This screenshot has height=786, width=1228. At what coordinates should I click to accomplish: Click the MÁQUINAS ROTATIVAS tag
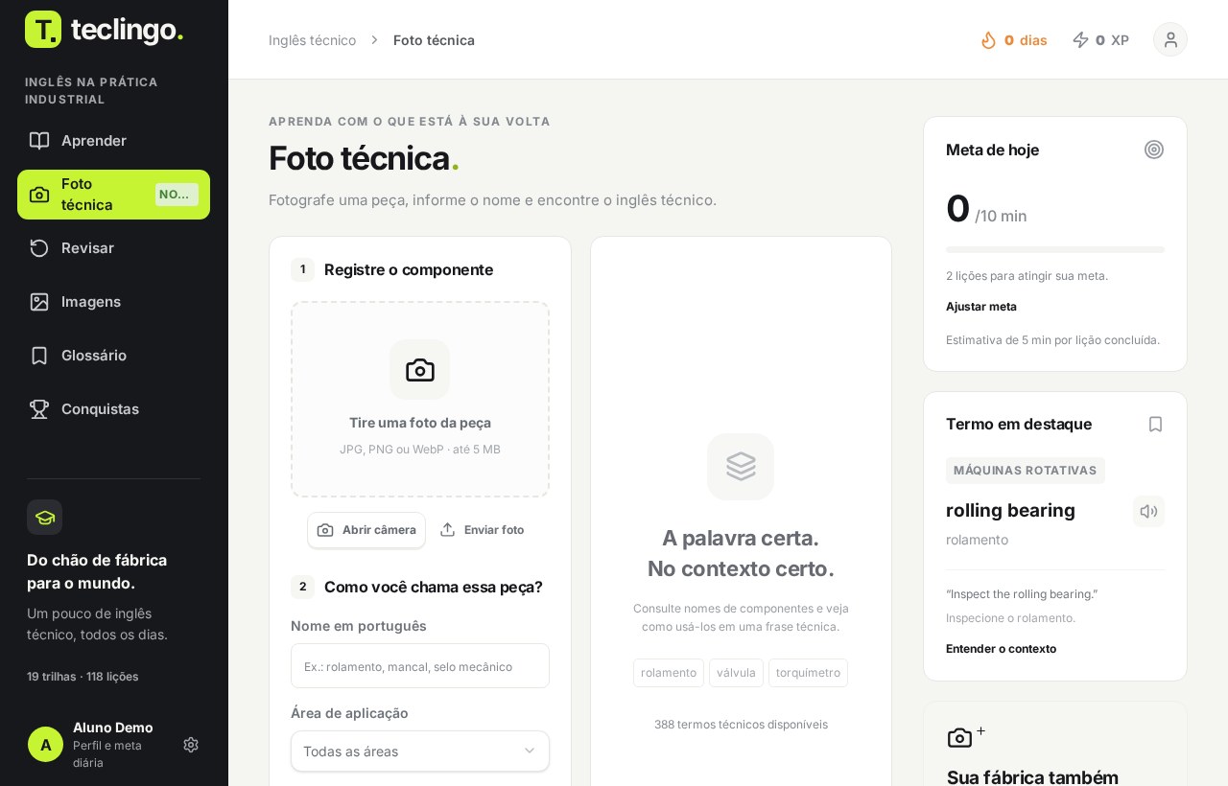click(x=1026, y=471)
